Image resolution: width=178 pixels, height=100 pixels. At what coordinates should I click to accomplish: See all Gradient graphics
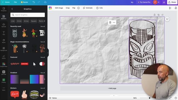click(x=43, y=73)
